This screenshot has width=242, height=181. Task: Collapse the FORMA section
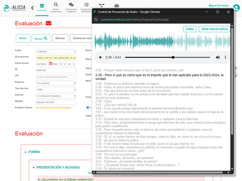pos(25,152)
